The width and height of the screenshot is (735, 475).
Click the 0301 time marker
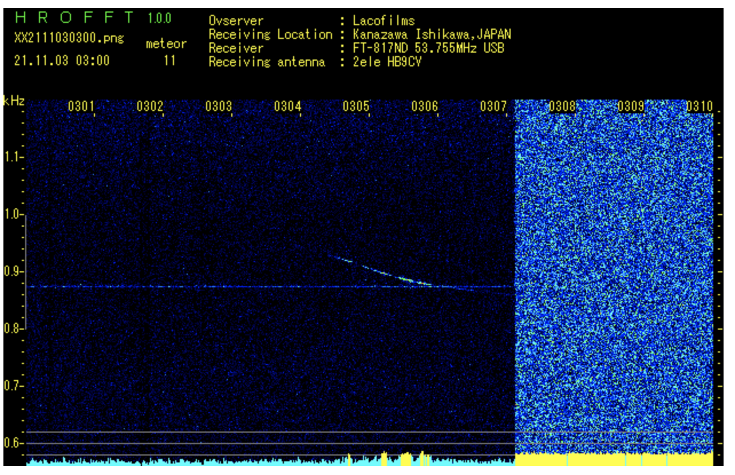(81, 106)
